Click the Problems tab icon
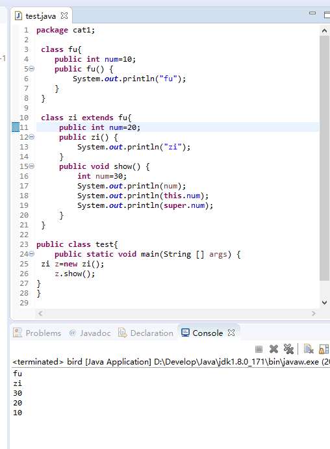Viewport: 330px width, 449px height. (x=18, y=333)
